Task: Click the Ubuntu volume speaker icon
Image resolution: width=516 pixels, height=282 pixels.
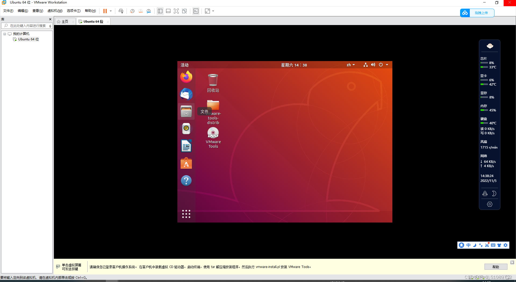Action: (373, 65)
